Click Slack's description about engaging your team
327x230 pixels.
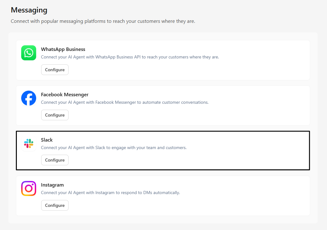114,147
